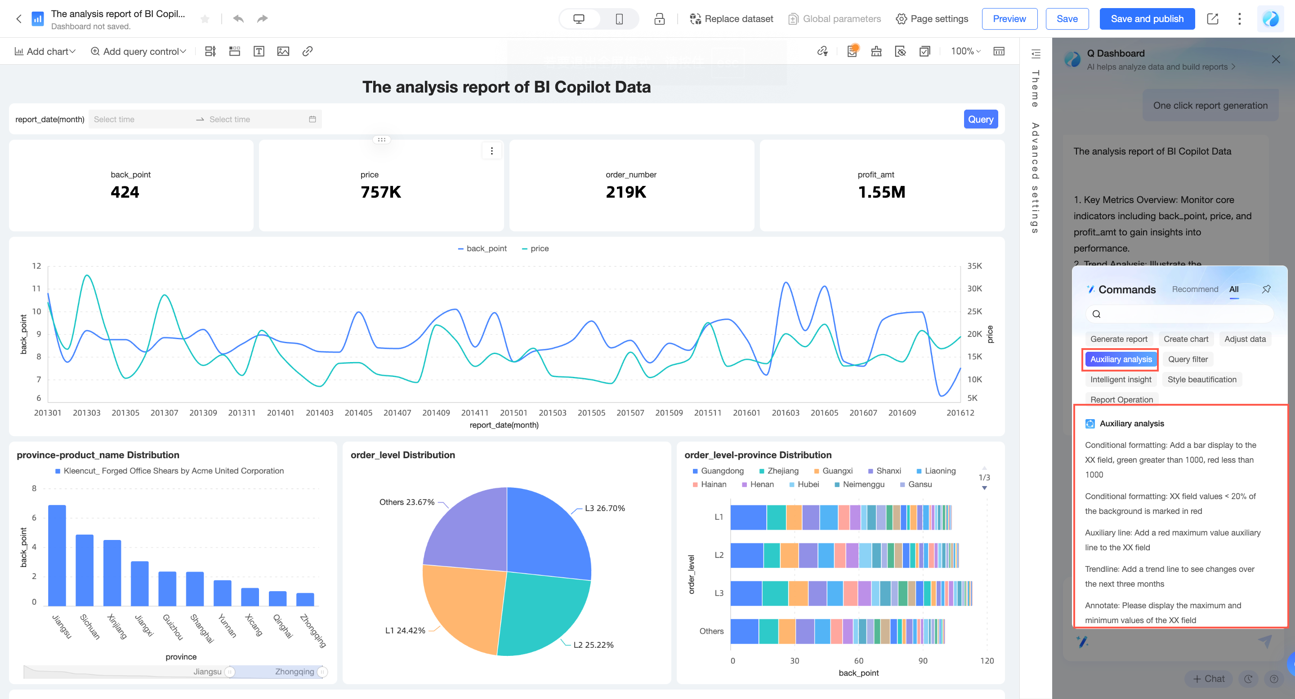The width and height of the screenshot is (1295, 699).
Task: Click the lock icon in top bar
Action: [659, 19]
